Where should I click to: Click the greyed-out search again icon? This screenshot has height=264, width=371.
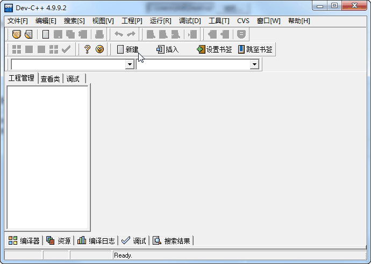(175, 34)
